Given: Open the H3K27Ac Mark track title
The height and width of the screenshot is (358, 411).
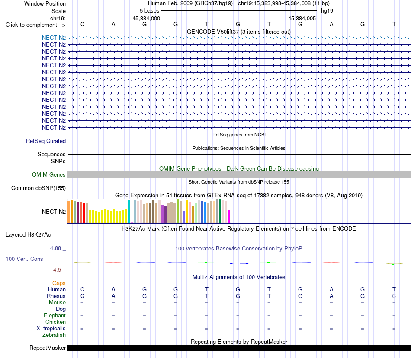Looking at the screenshot, I should pyautogui.click(x=239, y=229).
